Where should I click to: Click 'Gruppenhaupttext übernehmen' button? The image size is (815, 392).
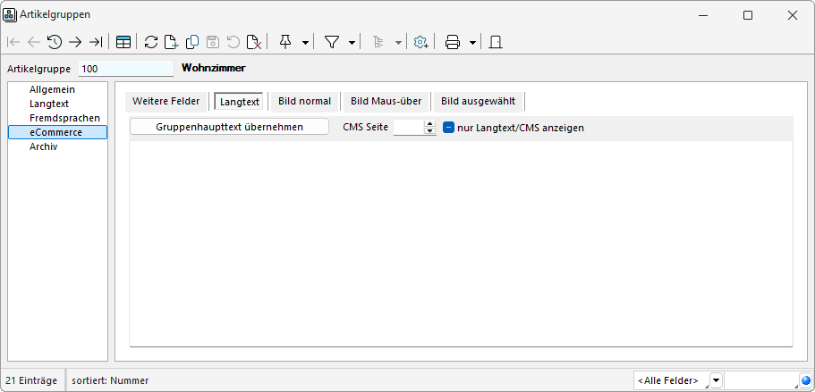coord(229,127)
